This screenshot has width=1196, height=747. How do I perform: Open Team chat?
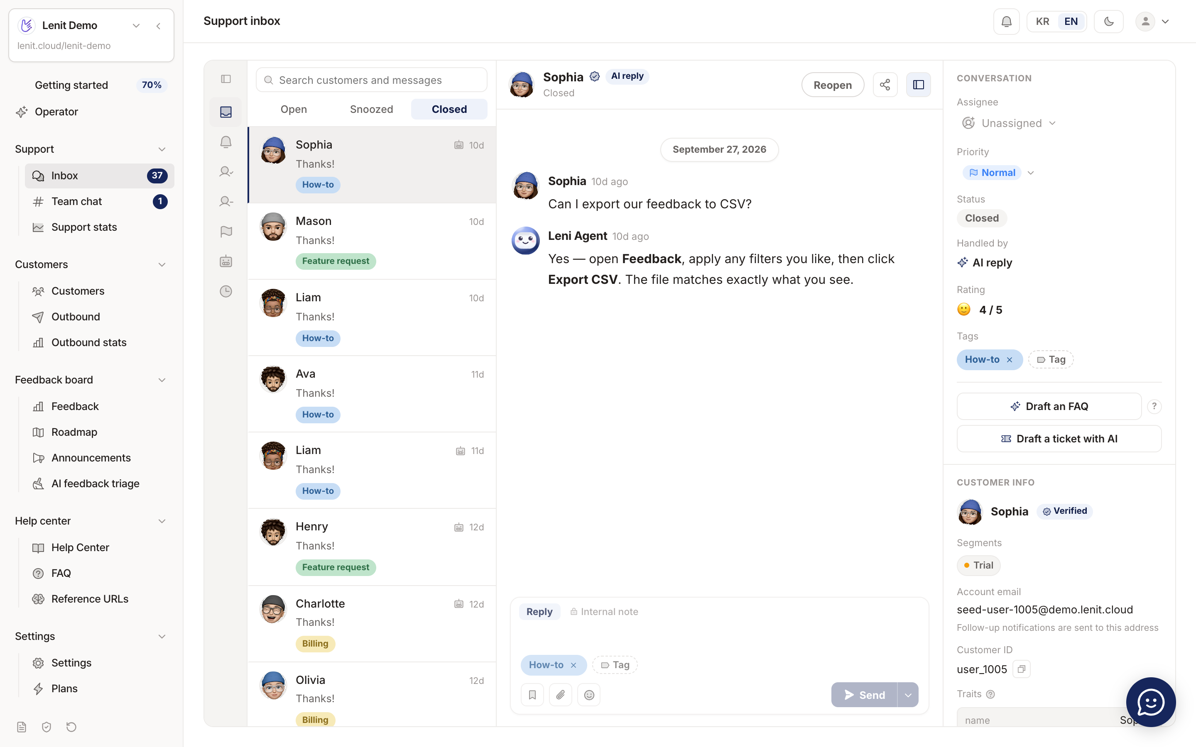tap(99, 201)
